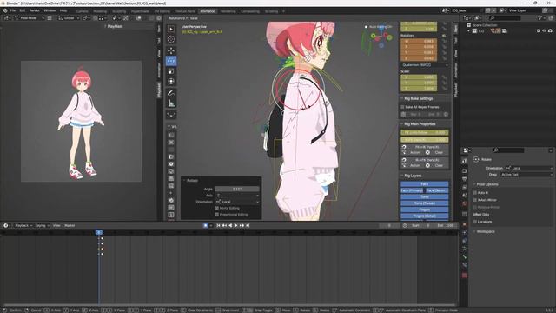
Task: Click the Angle field in Rotate panel
Action: (237, 190)
